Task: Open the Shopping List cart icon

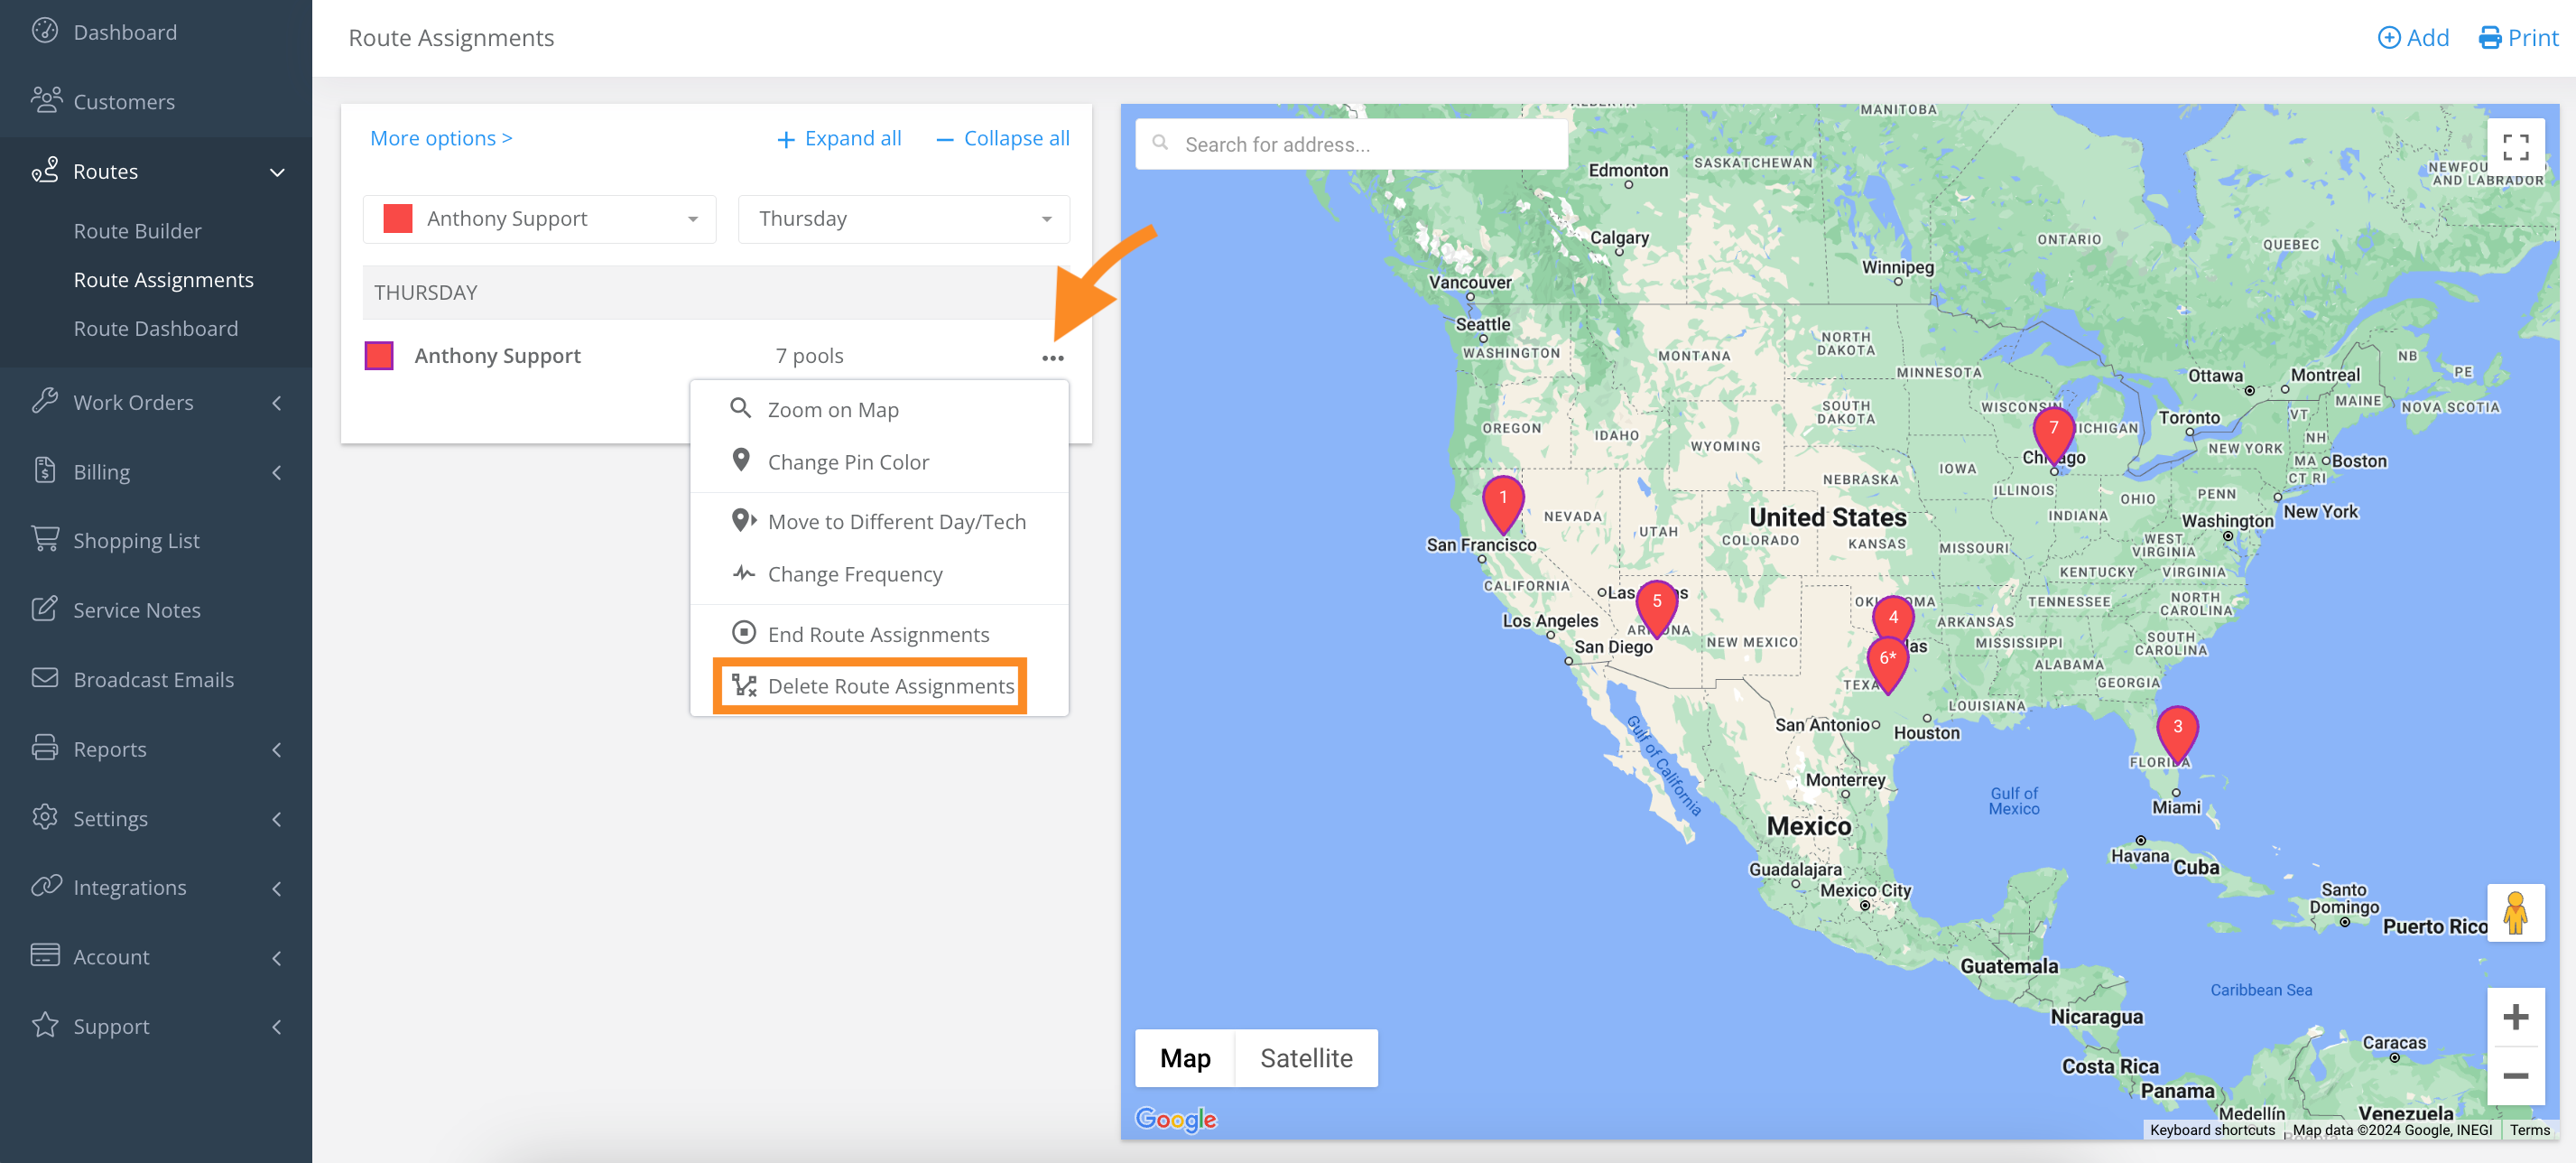Action: [x=45, y=540]
